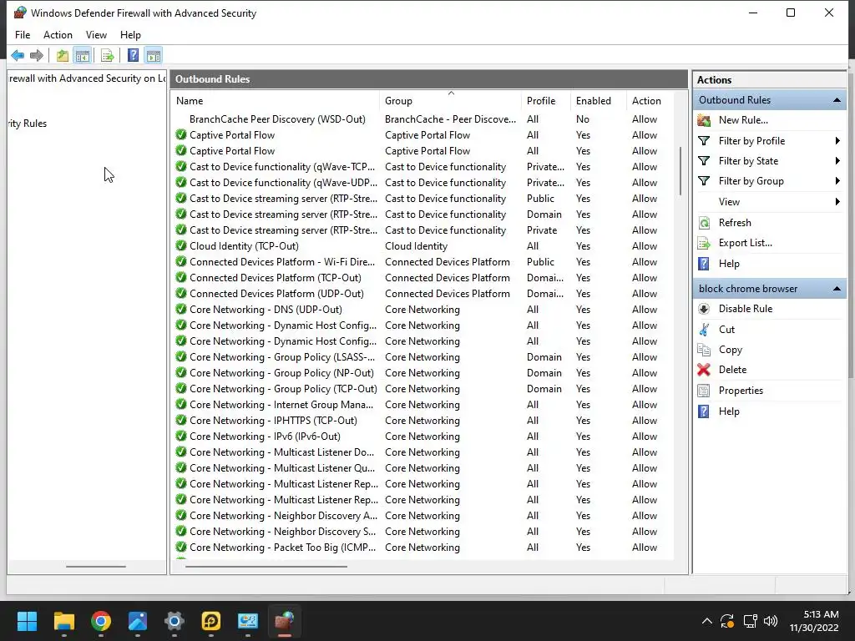Image resolution: width=855 pixels, height=641 pixels.
Task: Click the Back arrow toolbar icon
Action: pos(18,56)
